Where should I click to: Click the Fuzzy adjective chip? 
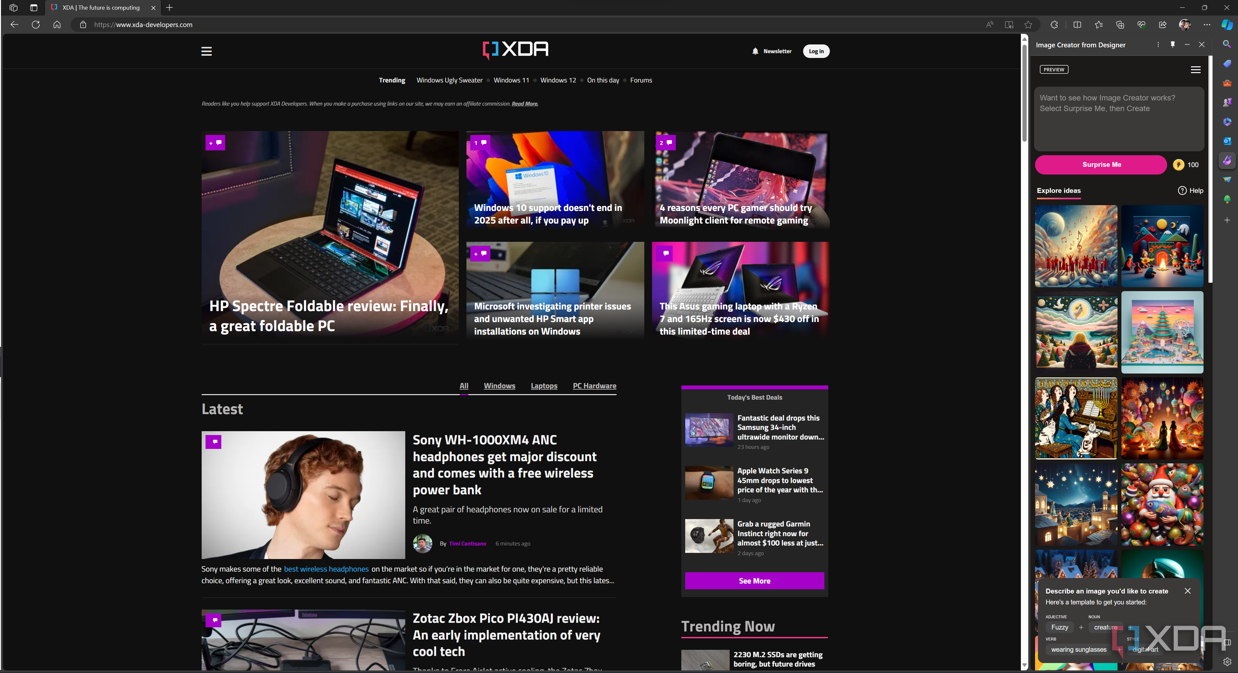coord(1060,627)
